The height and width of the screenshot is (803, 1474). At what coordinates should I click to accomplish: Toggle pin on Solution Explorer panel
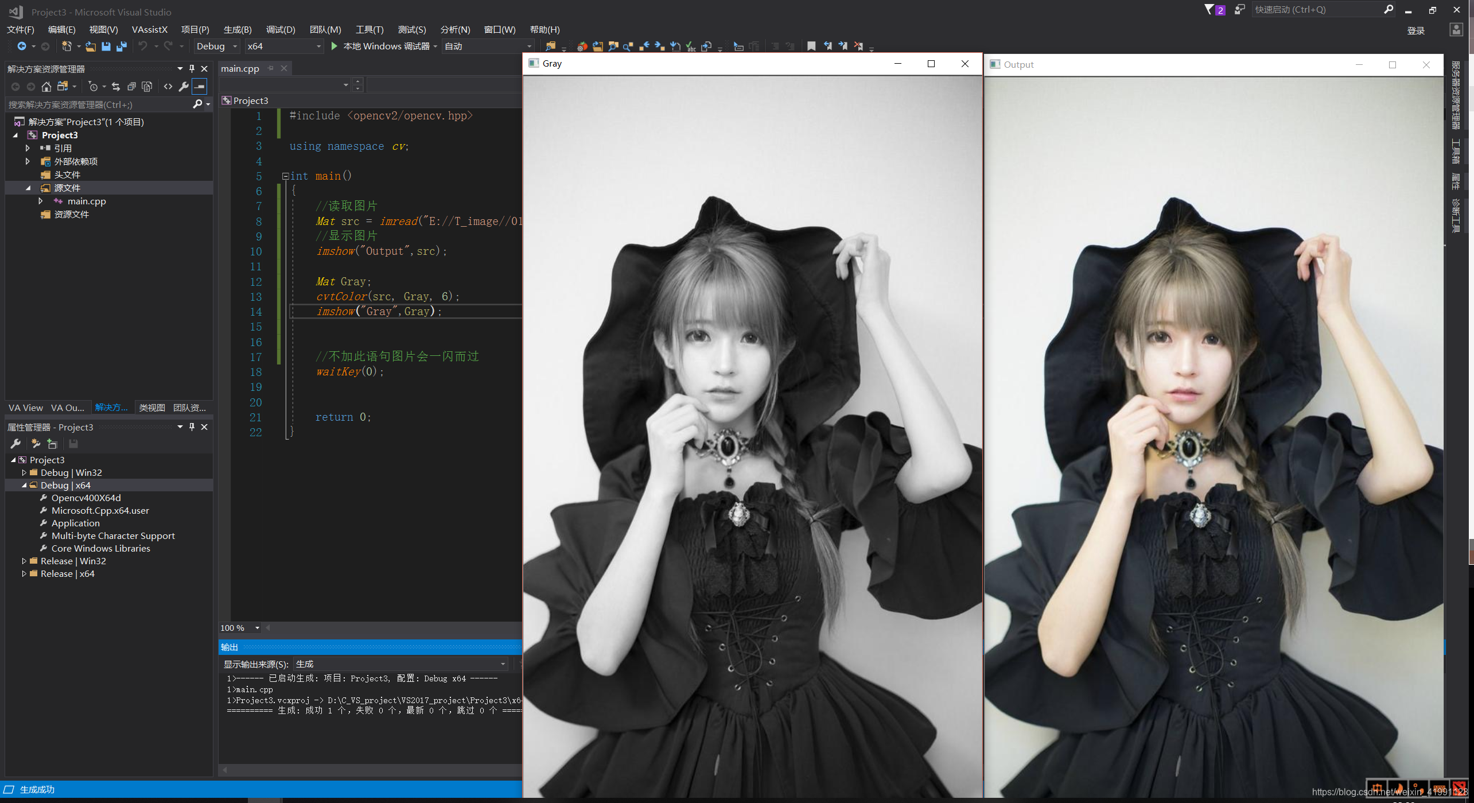[192, 69]
